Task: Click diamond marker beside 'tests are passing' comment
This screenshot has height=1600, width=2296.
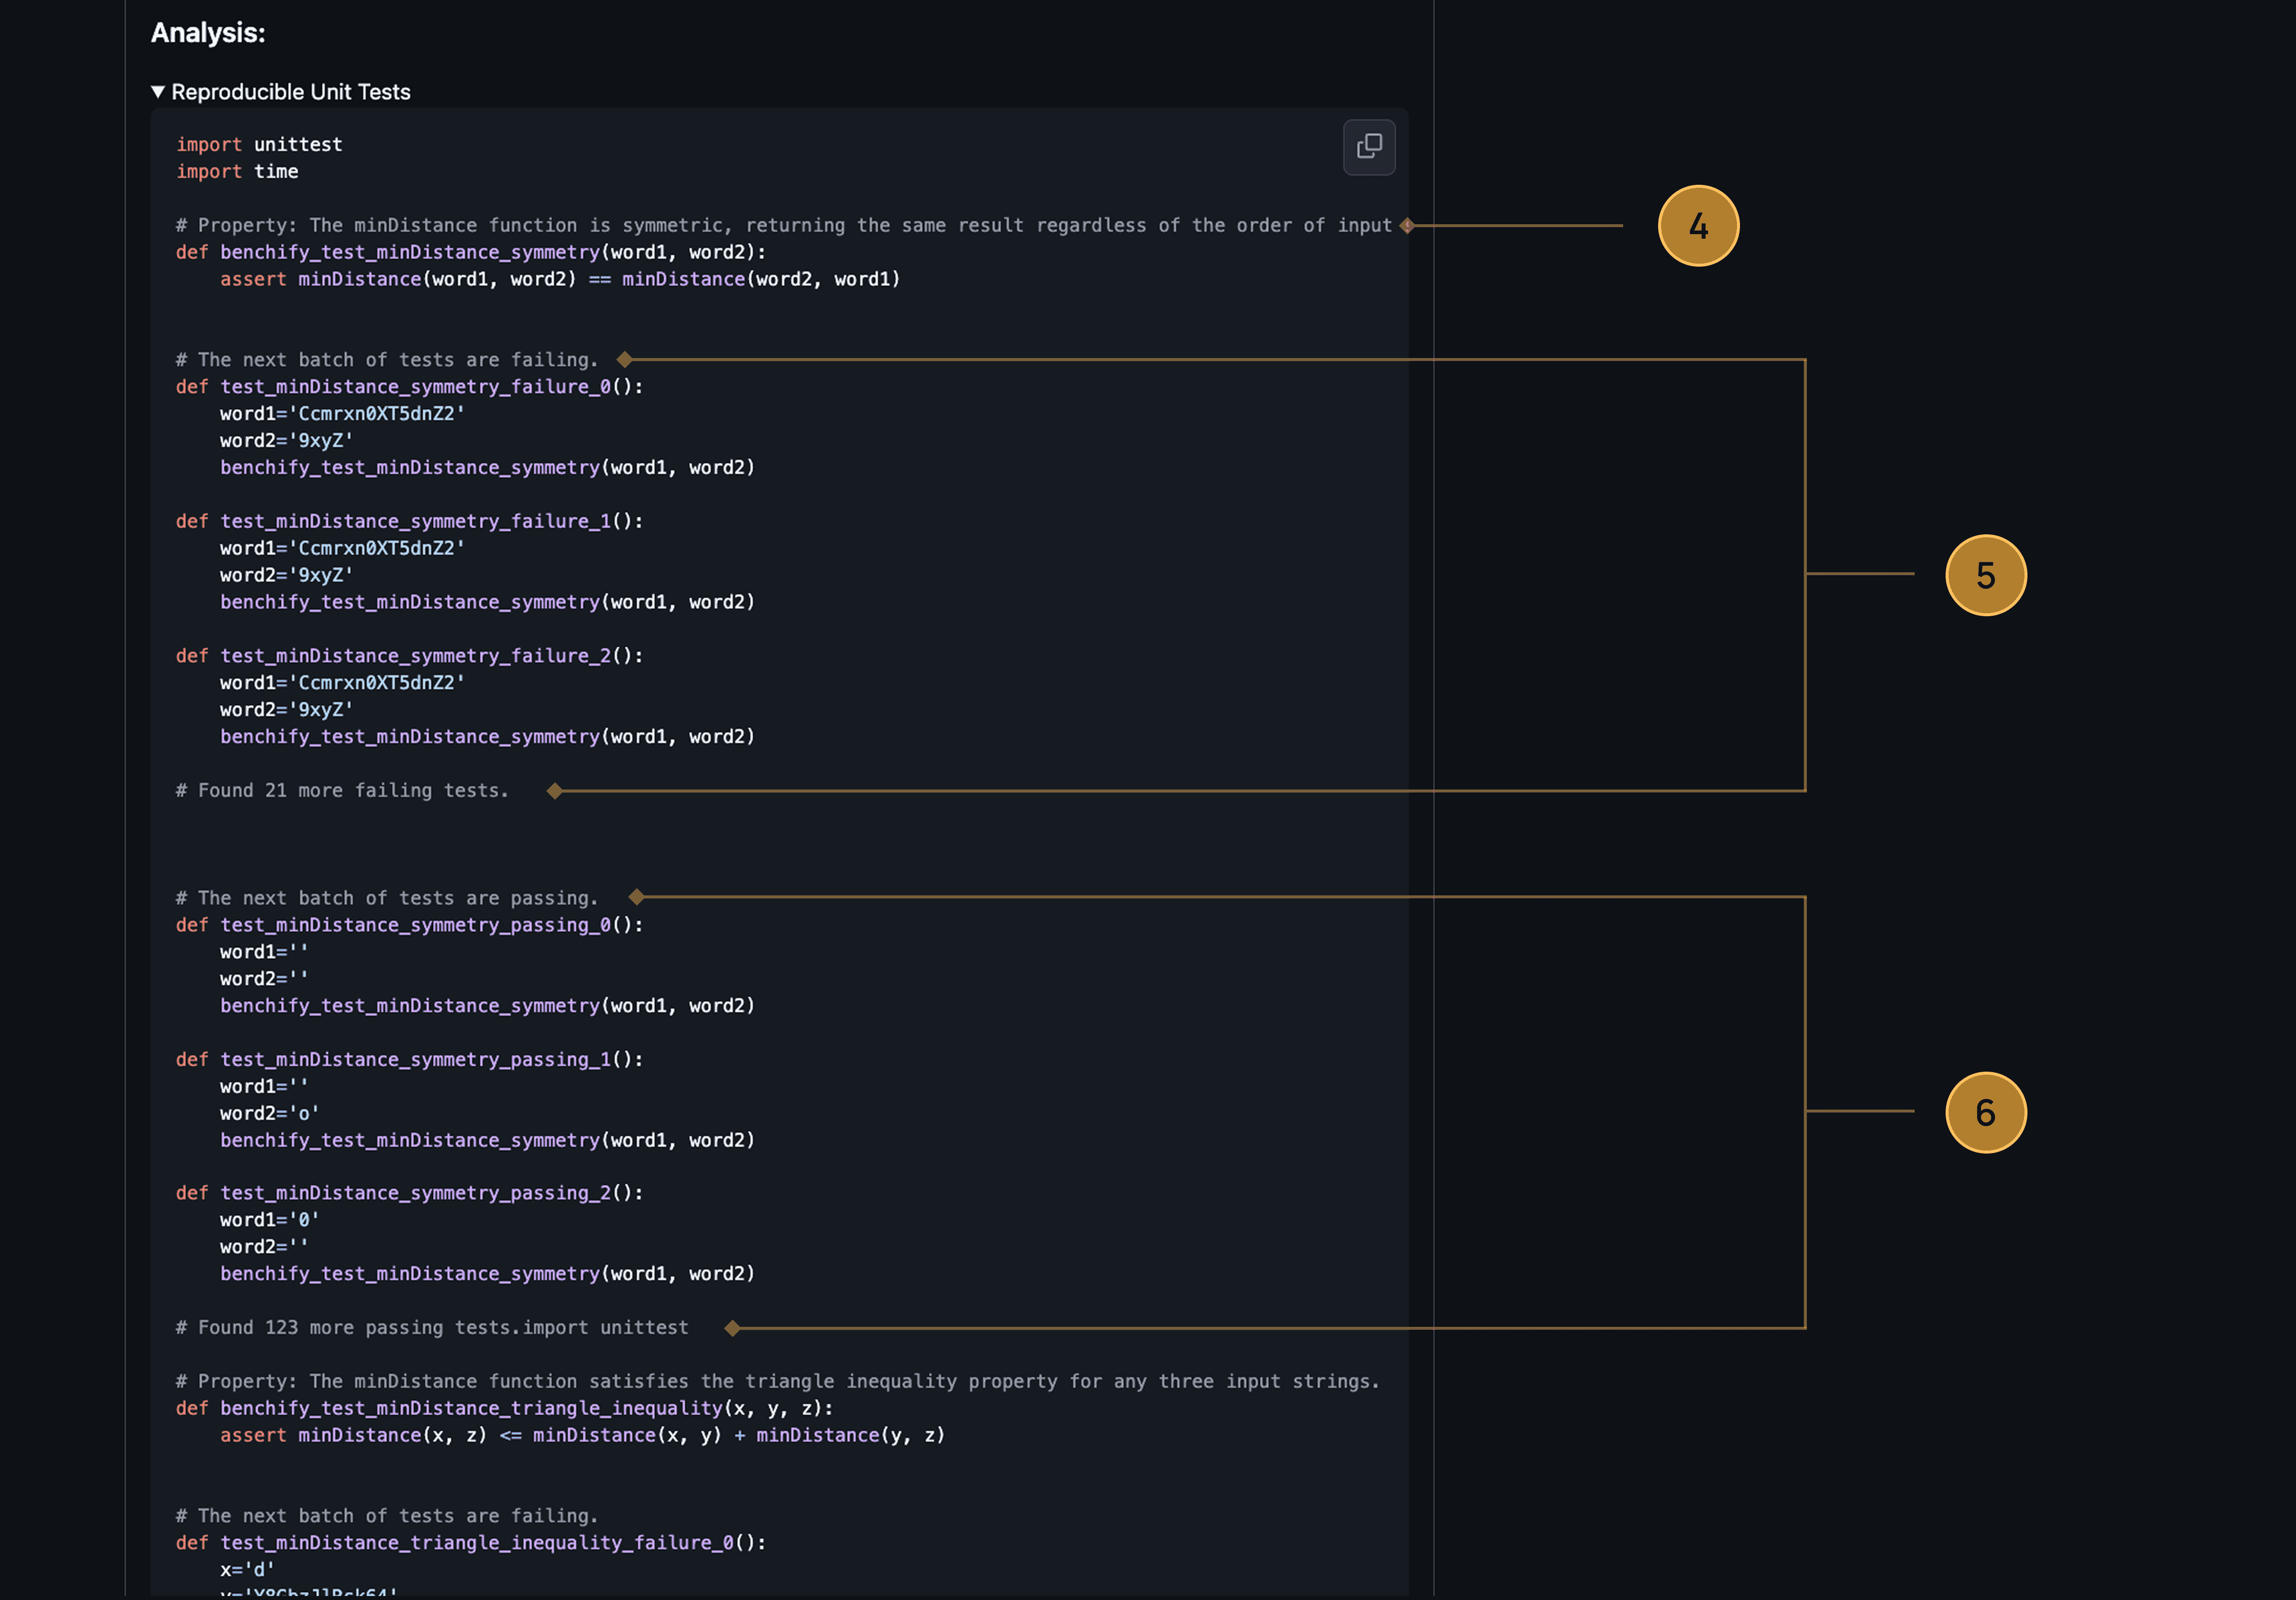Action: (636, 897)
